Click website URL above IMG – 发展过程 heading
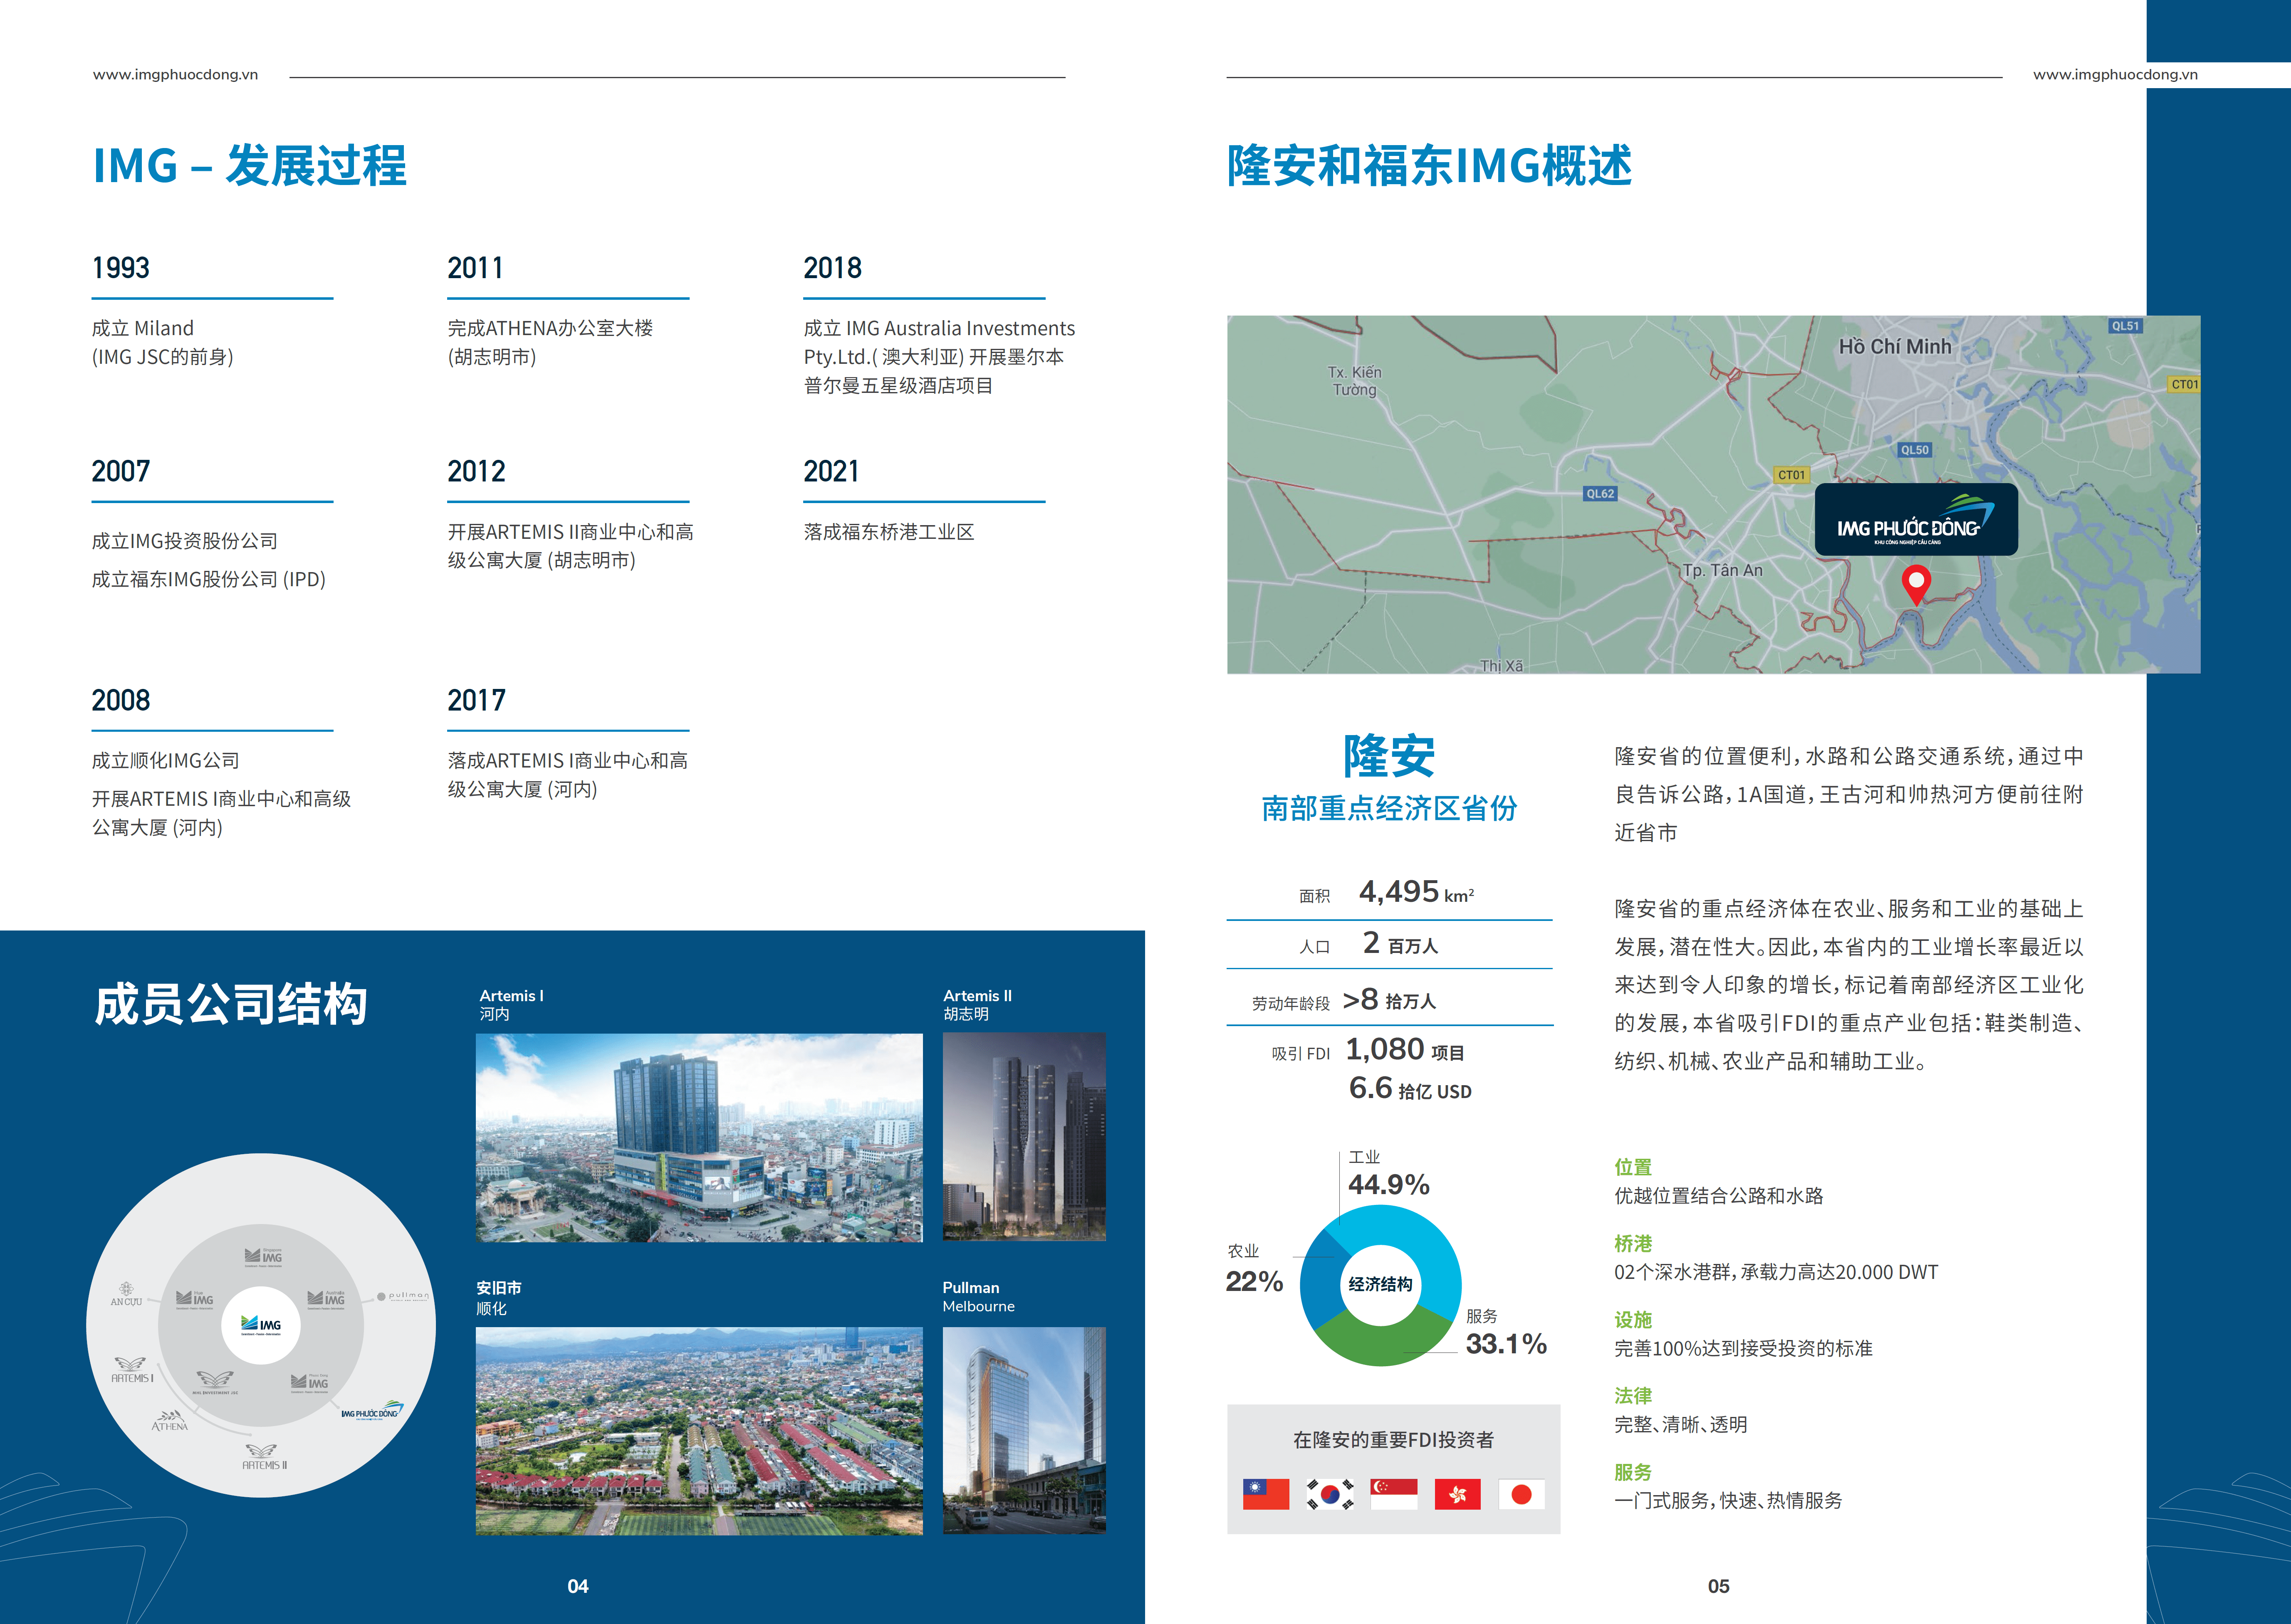Screen dimensions: 2291x1624 175,75
